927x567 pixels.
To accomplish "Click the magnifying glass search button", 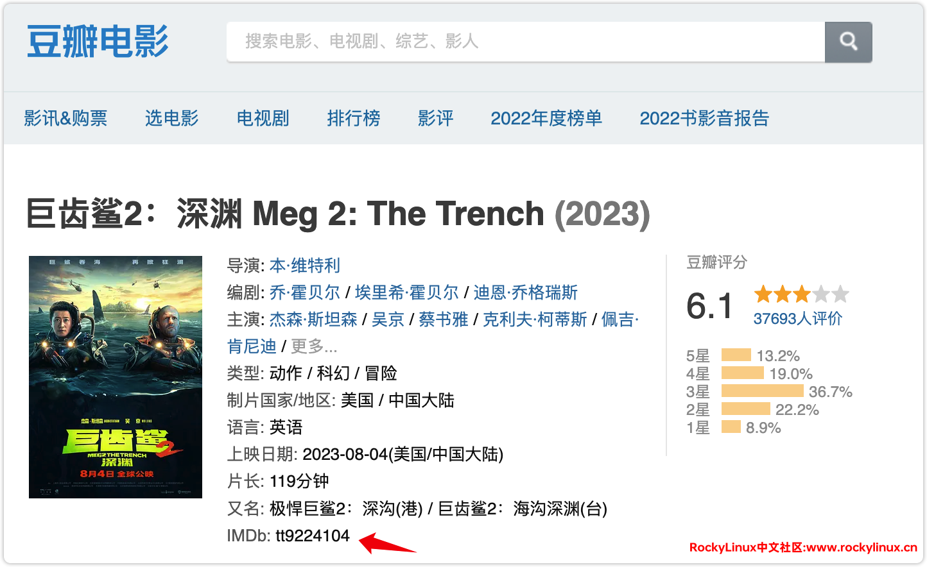I will coord(848,42).
